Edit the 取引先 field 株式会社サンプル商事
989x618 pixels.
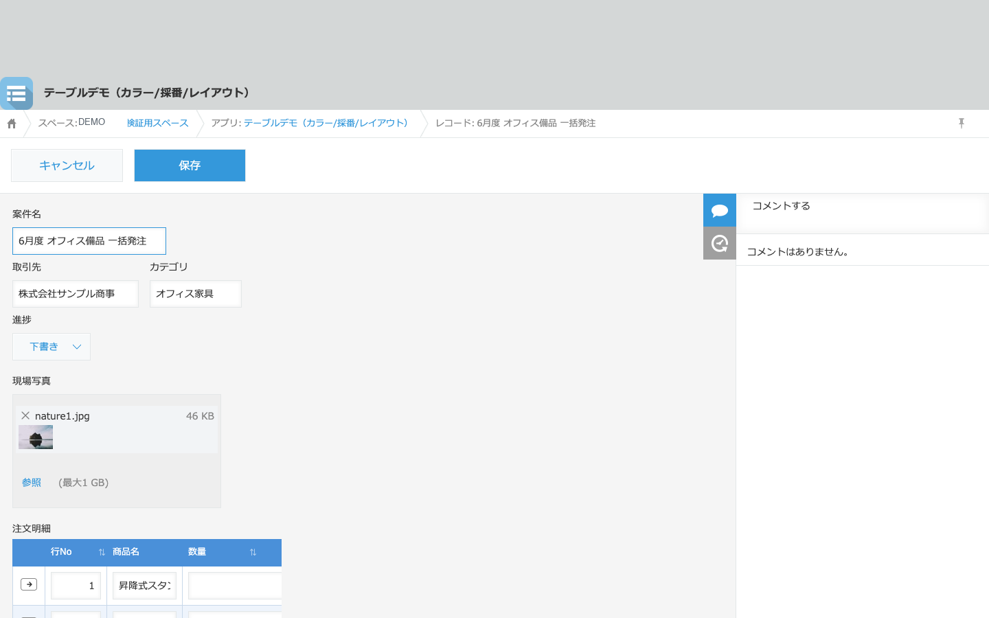[76, 294]
